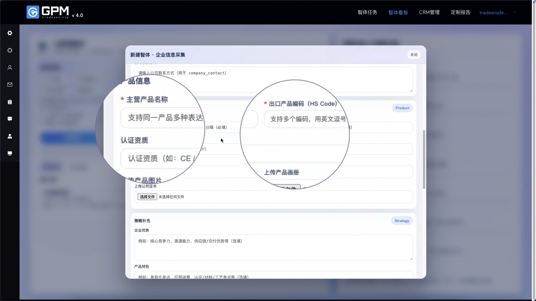Screen dimensions: 536x301
Task: Click the clipboard sidebar icon
Action: point(10,102)
